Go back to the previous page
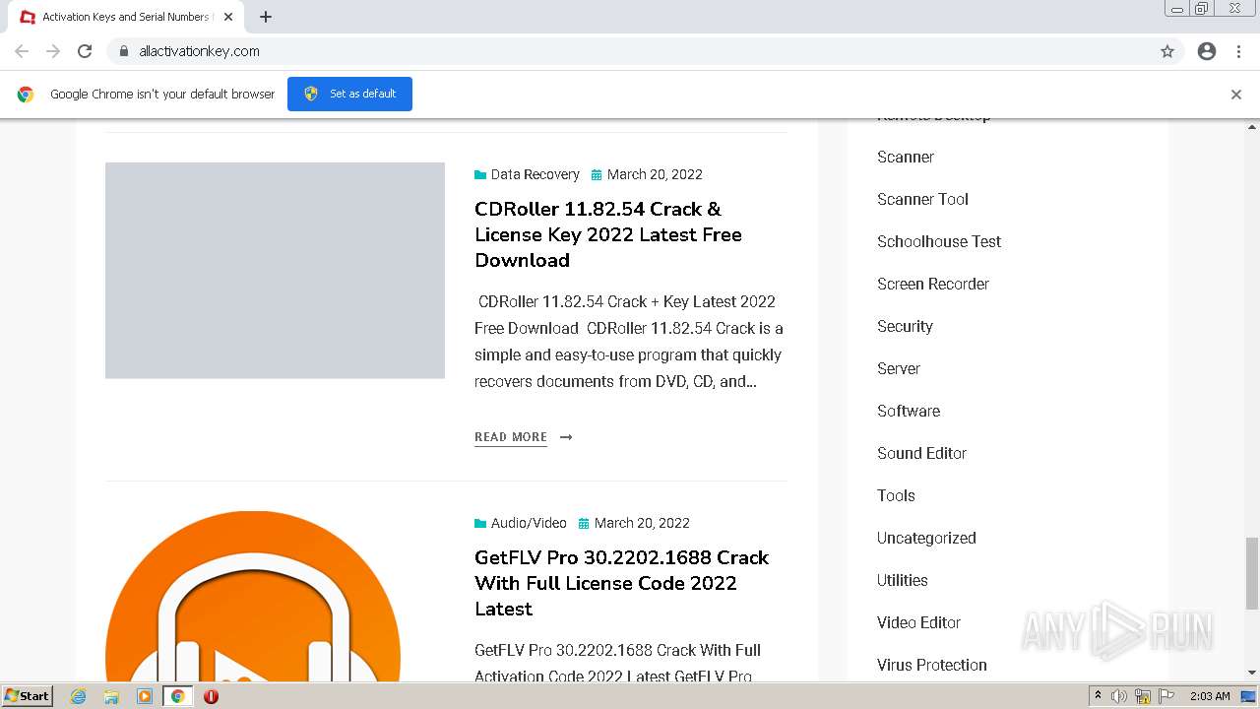1260x709 pixels. (22, 51)
